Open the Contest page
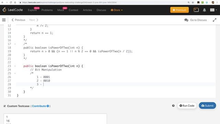 point(73,10)
